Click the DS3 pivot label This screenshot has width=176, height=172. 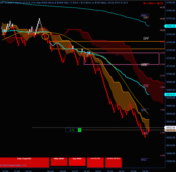click(x=146, y=133)
